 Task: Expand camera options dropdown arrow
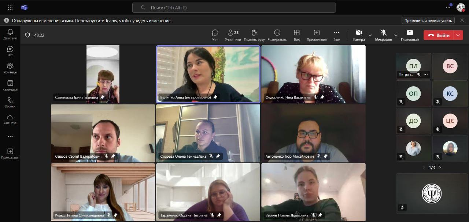pyautogui.click(x=370, y=35)
